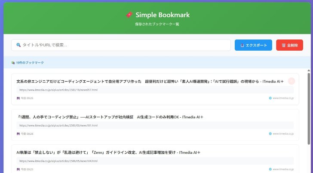Image resolution: width=313 pixels, height=173 pixels.
Task: Click the save icon on the news181 card
Action: coord(18,134)
